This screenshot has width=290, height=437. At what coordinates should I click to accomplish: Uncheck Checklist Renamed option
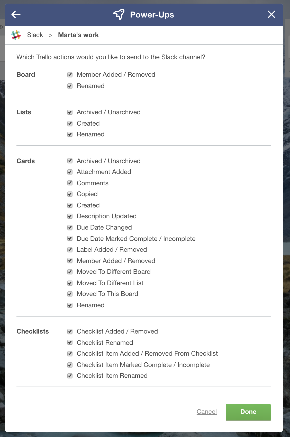(x=70, y=343)
